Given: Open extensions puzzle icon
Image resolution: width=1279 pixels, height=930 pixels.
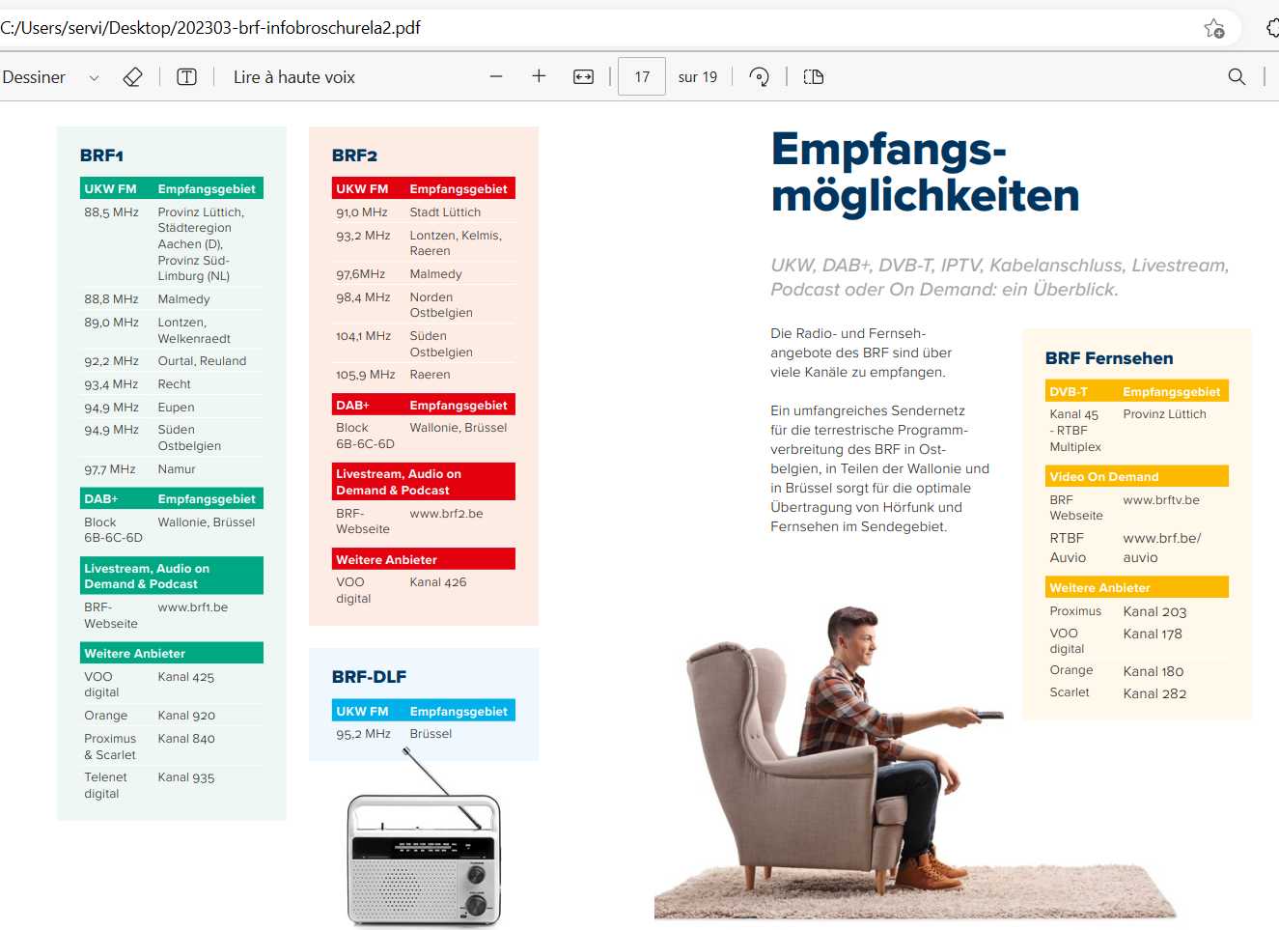Looking at the screenshot, I should 1272,28.
